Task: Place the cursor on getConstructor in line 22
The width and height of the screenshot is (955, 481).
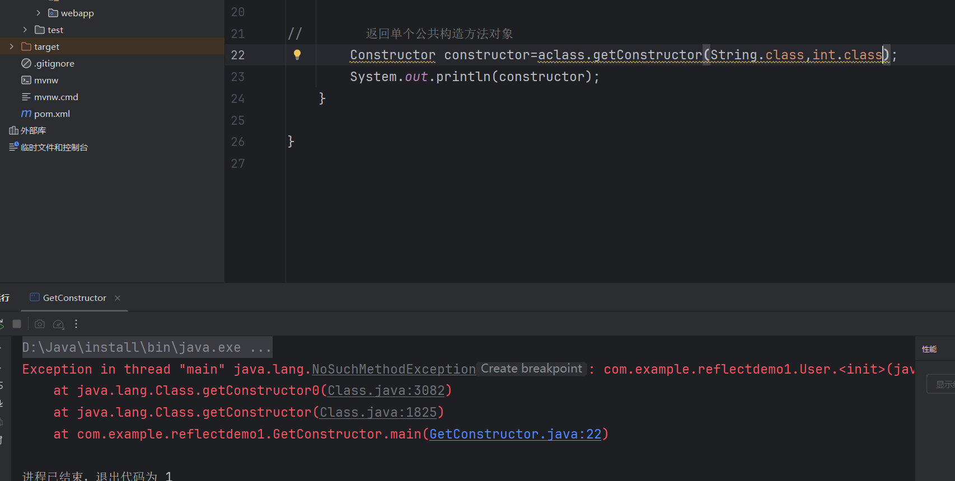Action: [x=647, y=55]
